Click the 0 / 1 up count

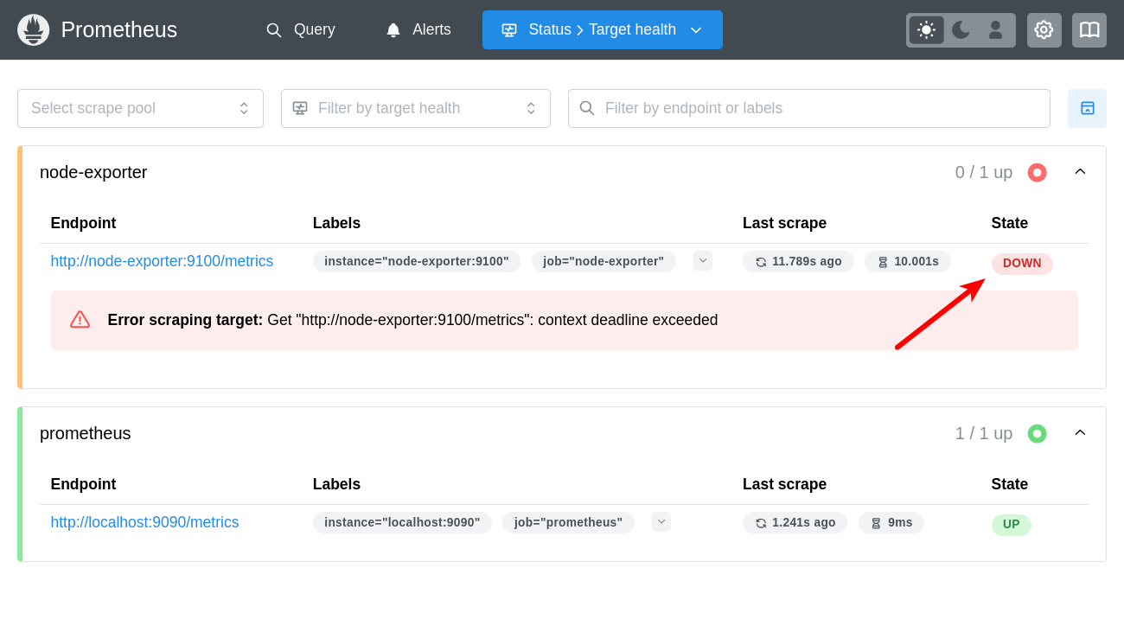coord(984,172)
